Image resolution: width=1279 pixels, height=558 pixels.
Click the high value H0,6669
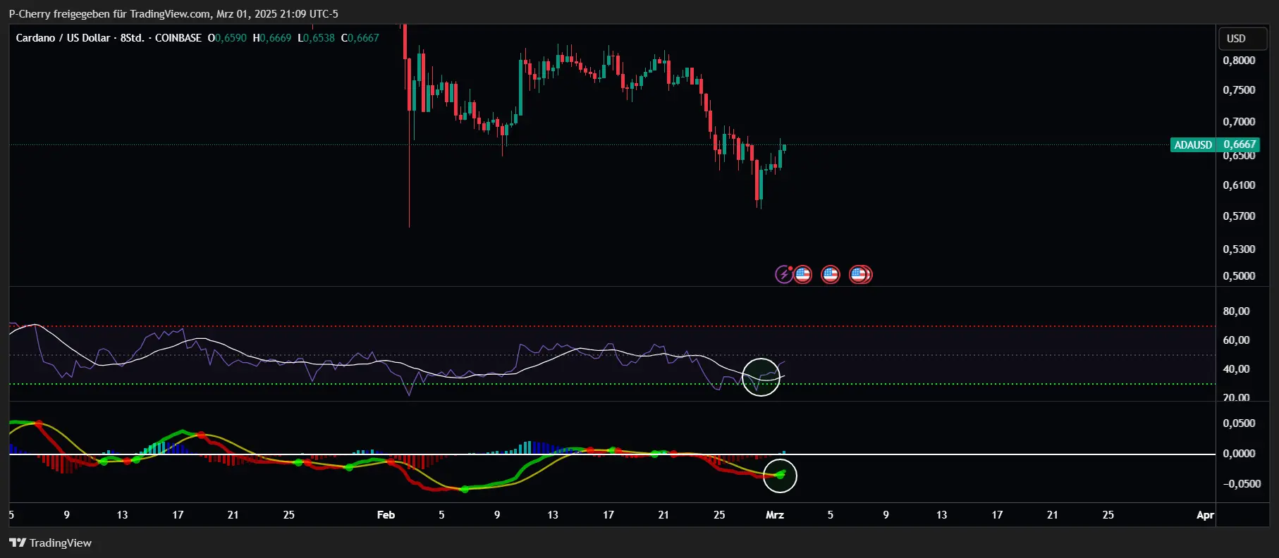pos(272,38)
